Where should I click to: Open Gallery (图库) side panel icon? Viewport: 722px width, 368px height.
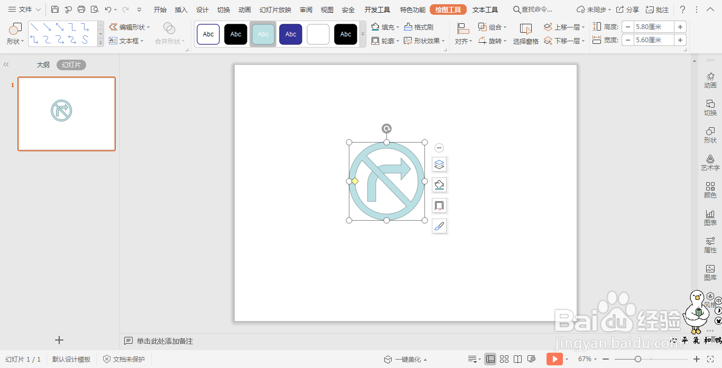[710, 272]
